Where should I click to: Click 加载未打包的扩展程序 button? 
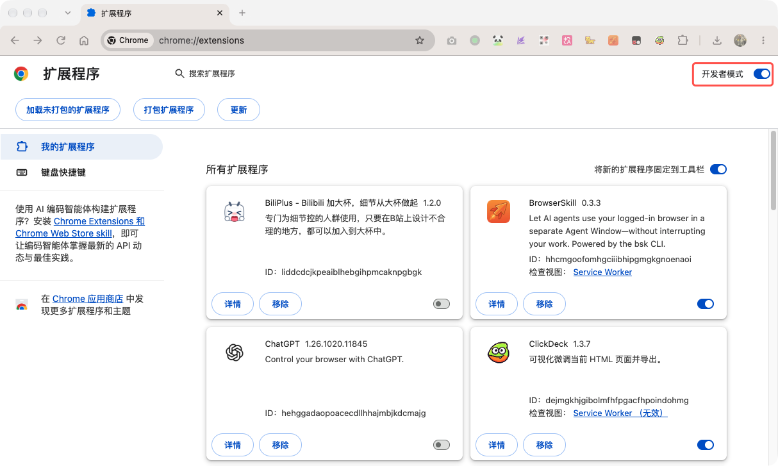[68, 110]
